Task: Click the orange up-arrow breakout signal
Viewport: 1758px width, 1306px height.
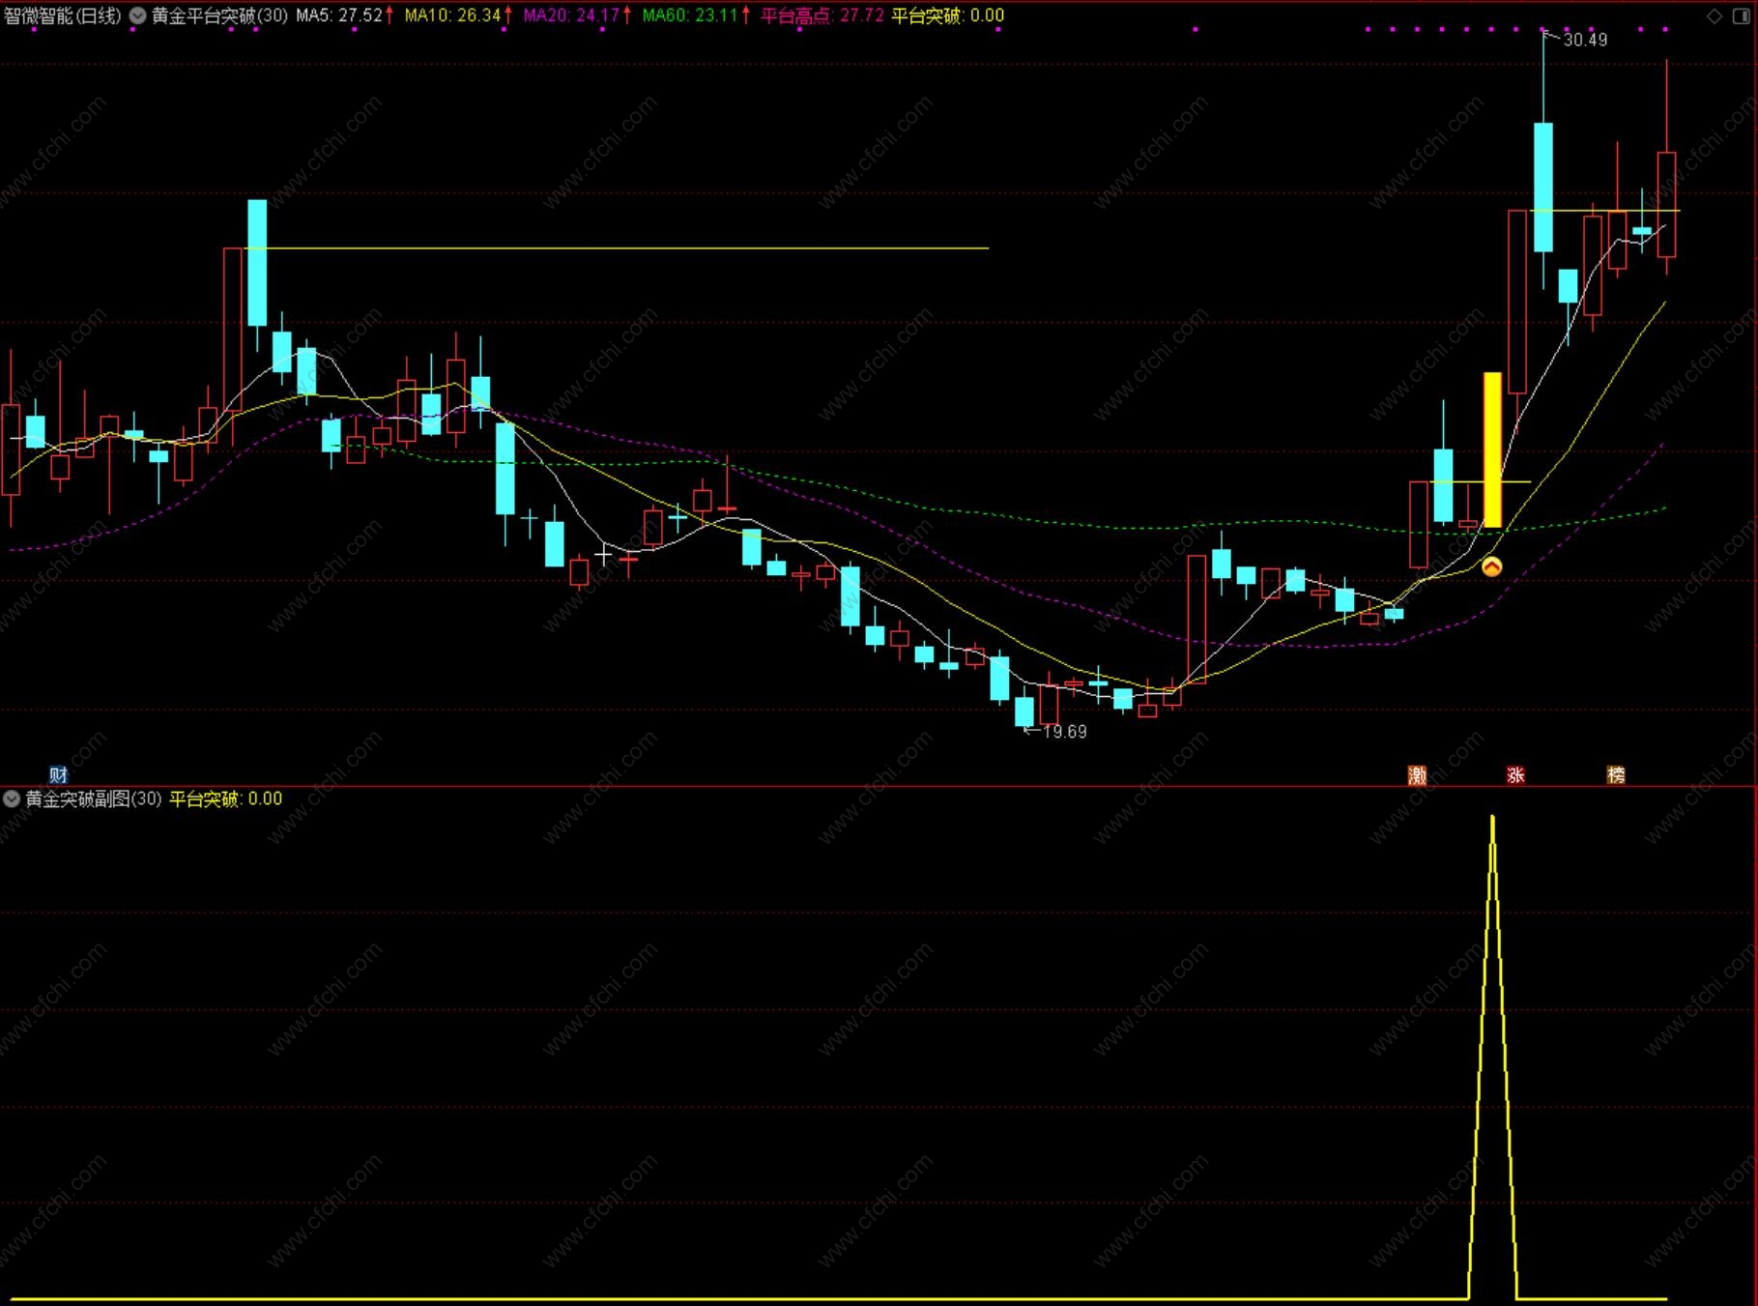Action: 1491,566
